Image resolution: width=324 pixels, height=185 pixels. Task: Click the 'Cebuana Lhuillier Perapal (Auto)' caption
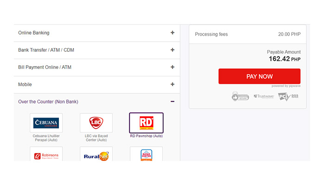pyautogui.click(x=46, y=138)
